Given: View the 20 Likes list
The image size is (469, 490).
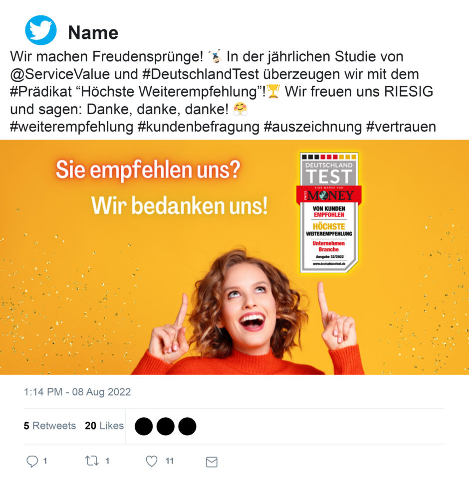Looking at the screenshot, I should click(x=104, y=426).
